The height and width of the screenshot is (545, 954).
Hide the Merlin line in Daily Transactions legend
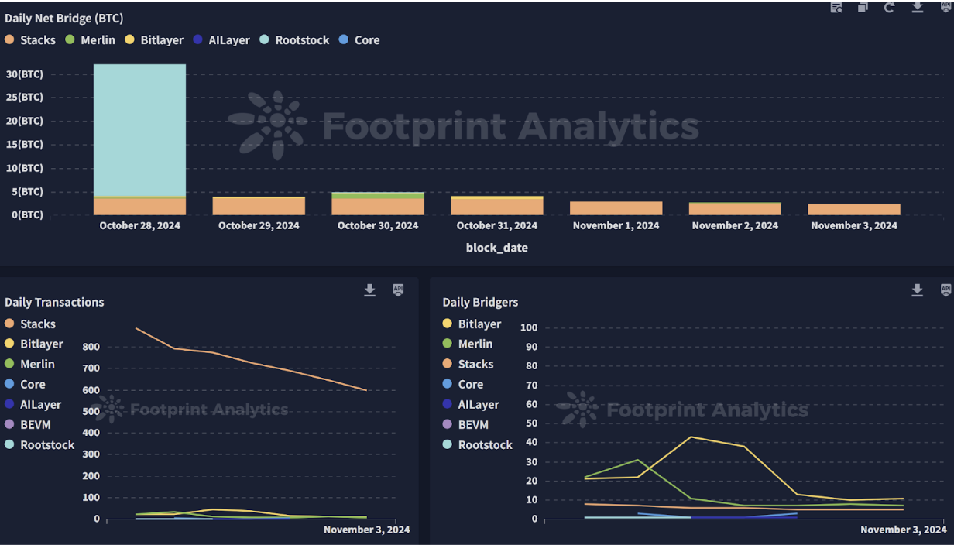(x=30, y=364)
